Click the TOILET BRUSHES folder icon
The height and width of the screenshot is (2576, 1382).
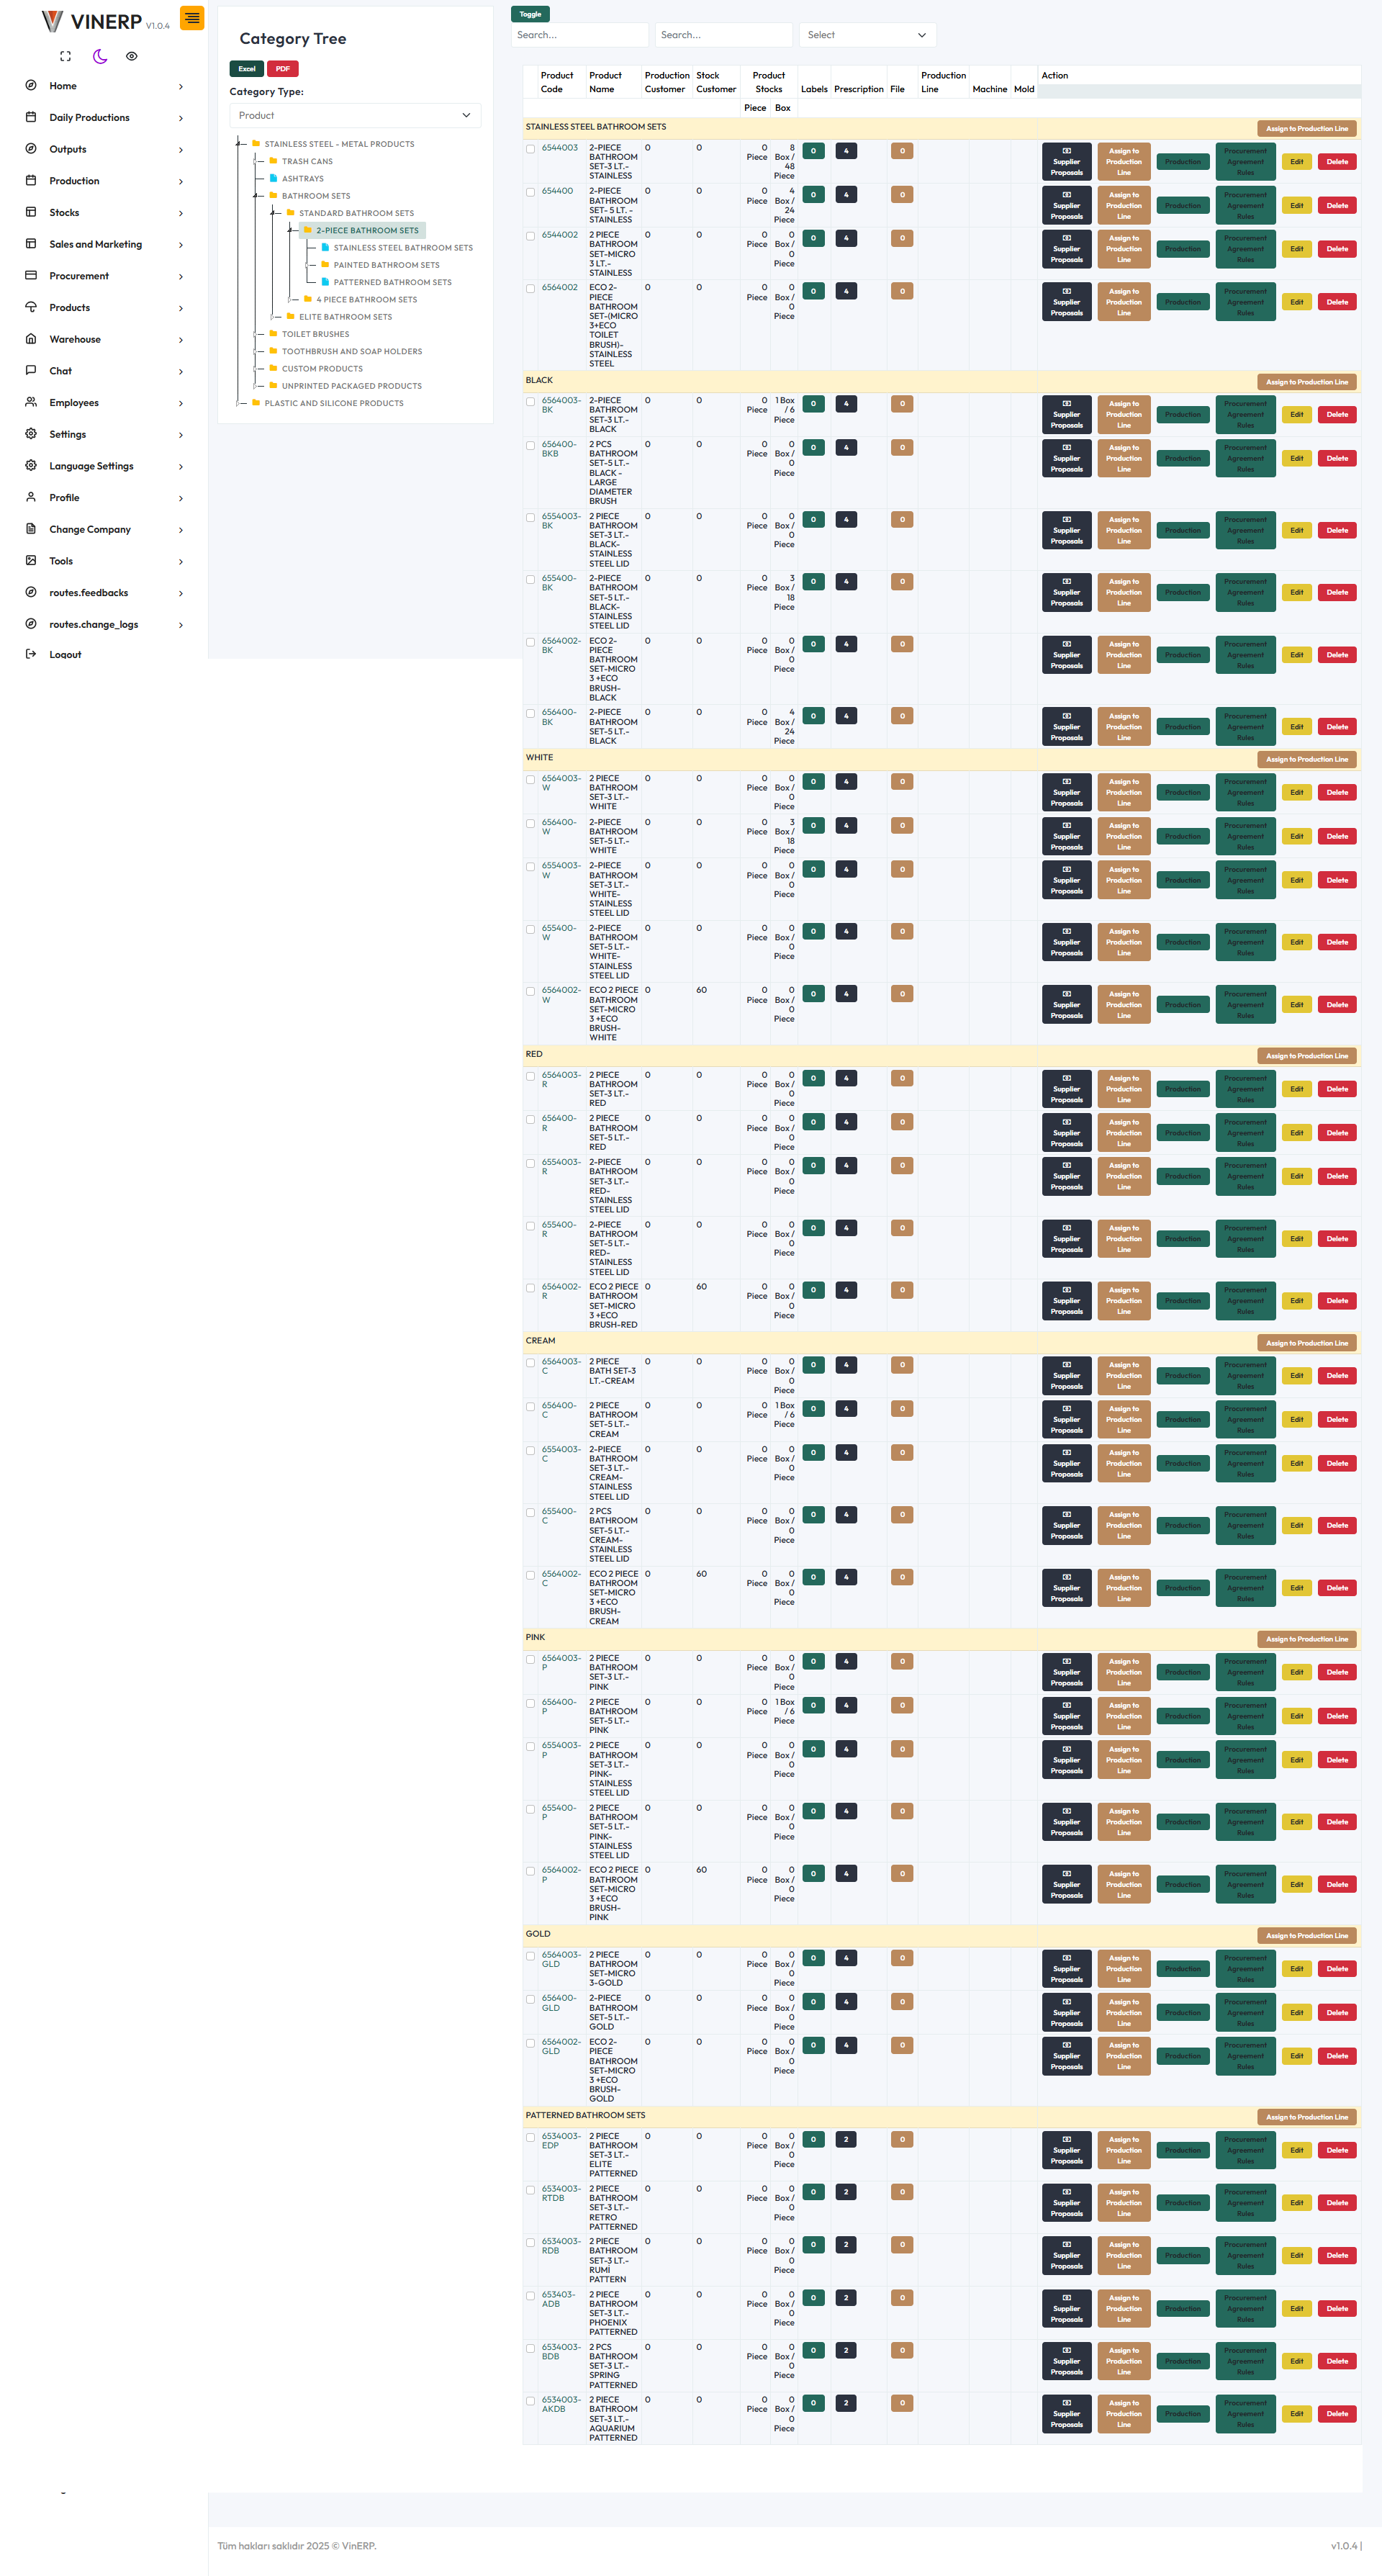point(273,334)
